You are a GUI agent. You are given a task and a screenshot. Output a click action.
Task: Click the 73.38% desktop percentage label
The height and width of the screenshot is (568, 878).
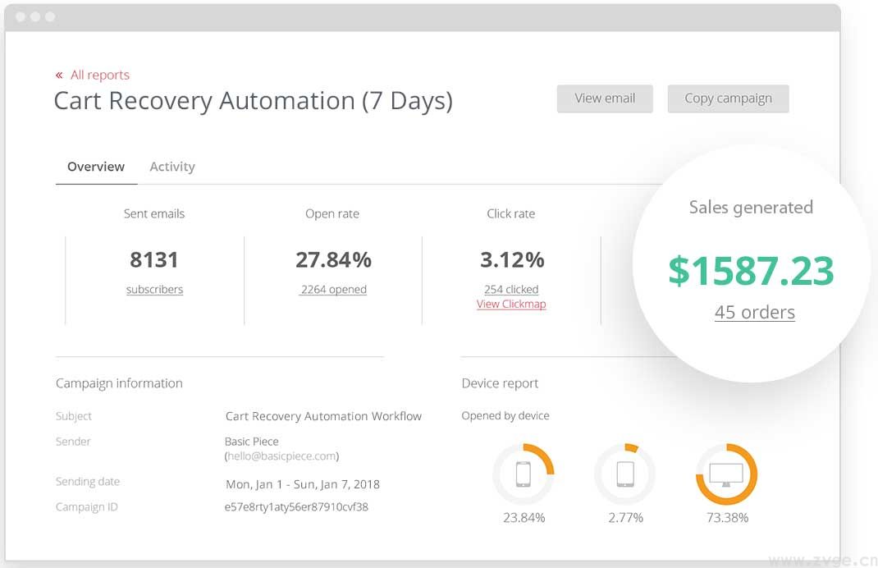point(727,518)
